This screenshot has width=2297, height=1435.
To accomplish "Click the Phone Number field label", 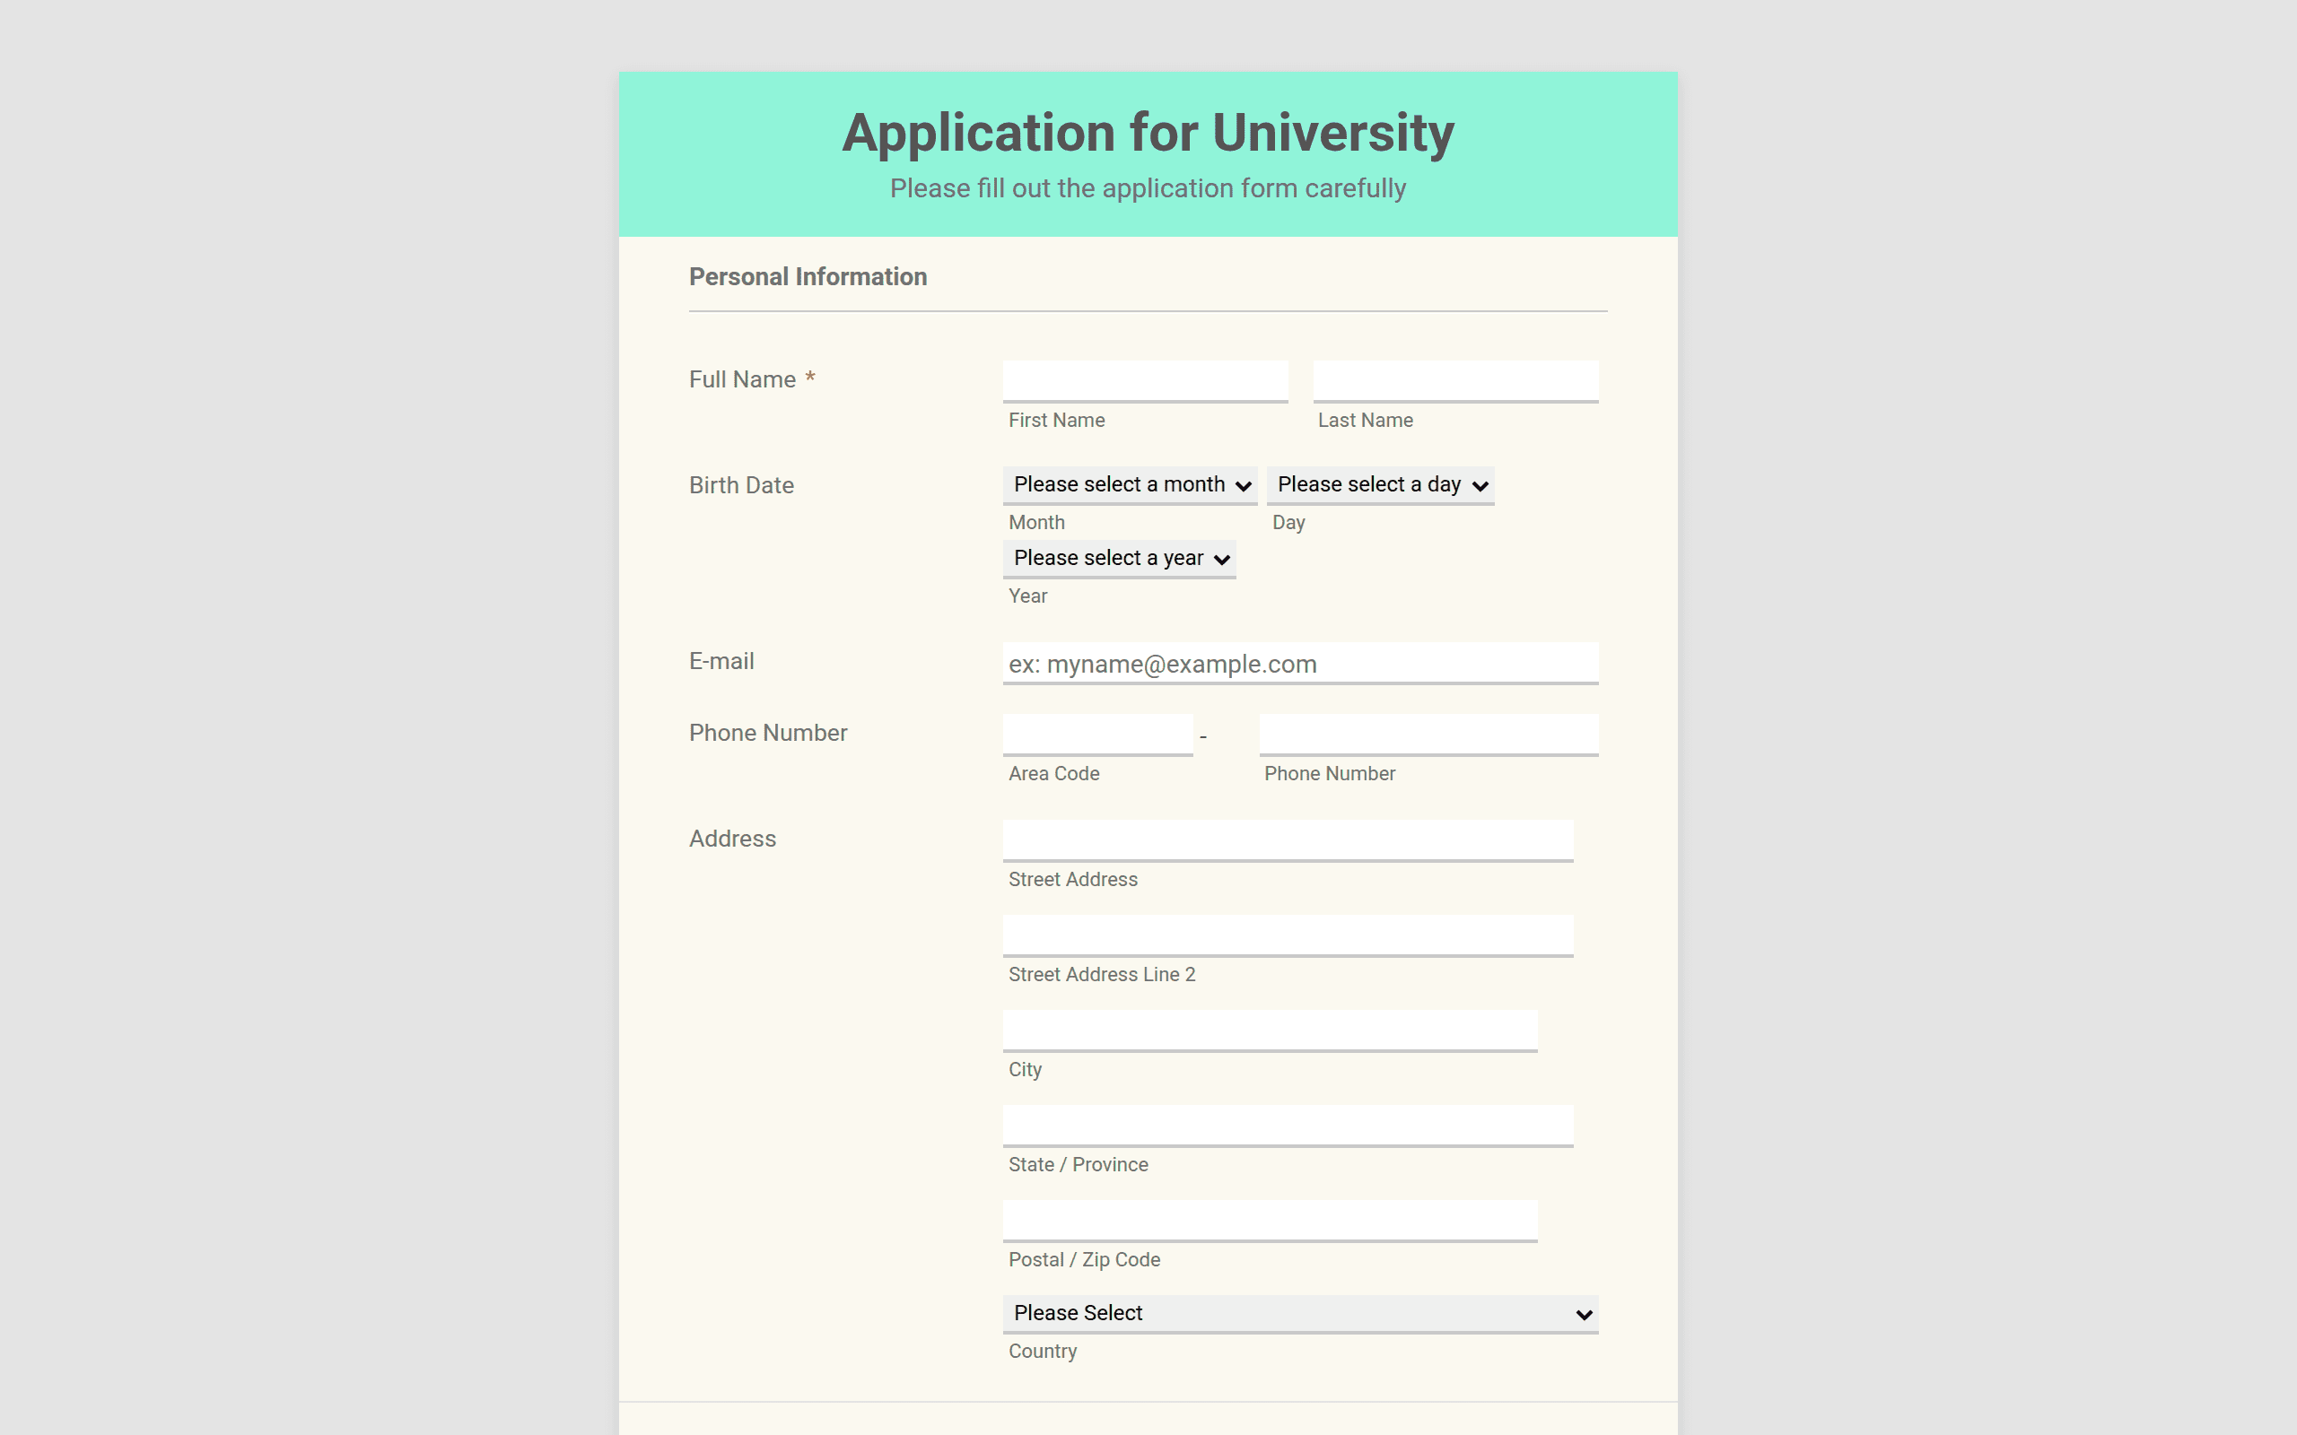I will (x=768, y=733).
